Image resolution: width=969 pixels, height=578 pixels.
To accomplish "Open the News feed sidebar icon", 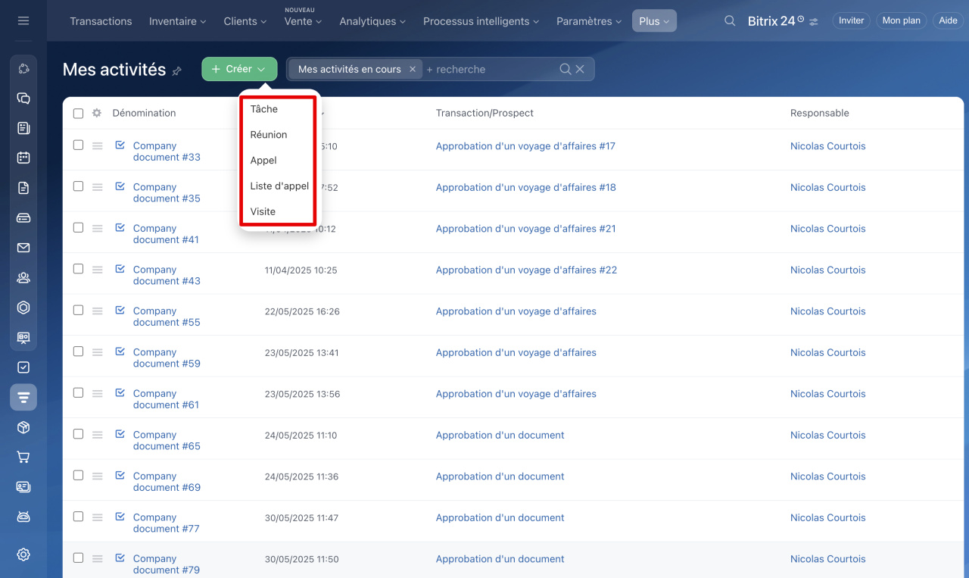I will pos(23,128).
